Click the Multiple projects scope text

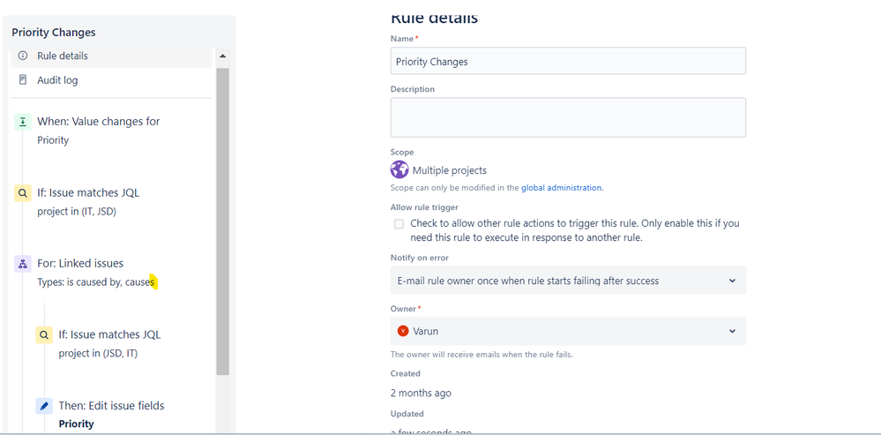point(450,170)
